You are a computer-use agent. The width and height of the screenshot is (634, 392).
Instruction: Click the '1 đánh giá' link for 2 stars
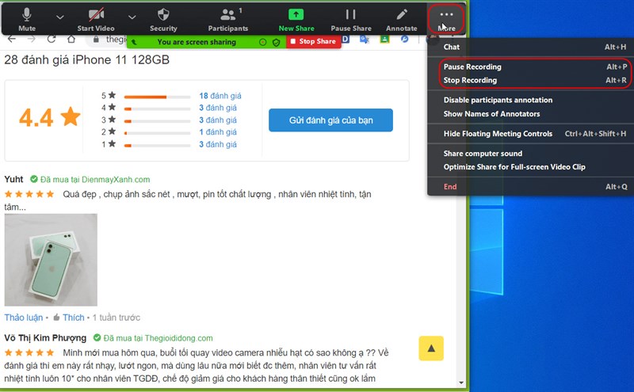tap(218, 132)
